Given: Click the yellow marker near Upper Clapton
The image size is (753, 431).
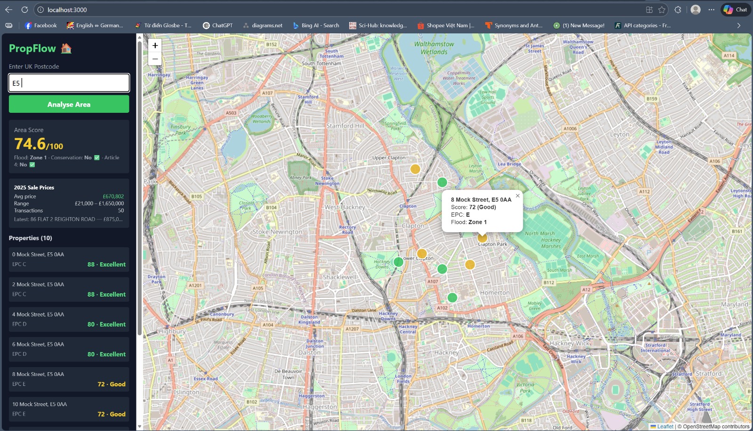Looking at the screenshot, I should click(415, 169).
